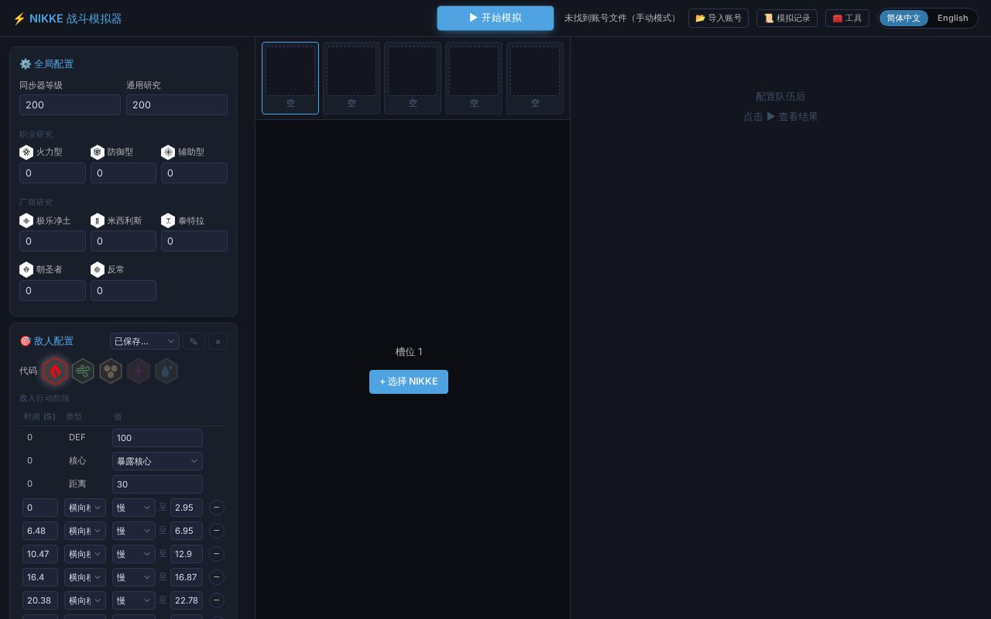Viewport: 991px width, 619px height.
Task: Select the second empty team slot
Action: pos(351,78)
